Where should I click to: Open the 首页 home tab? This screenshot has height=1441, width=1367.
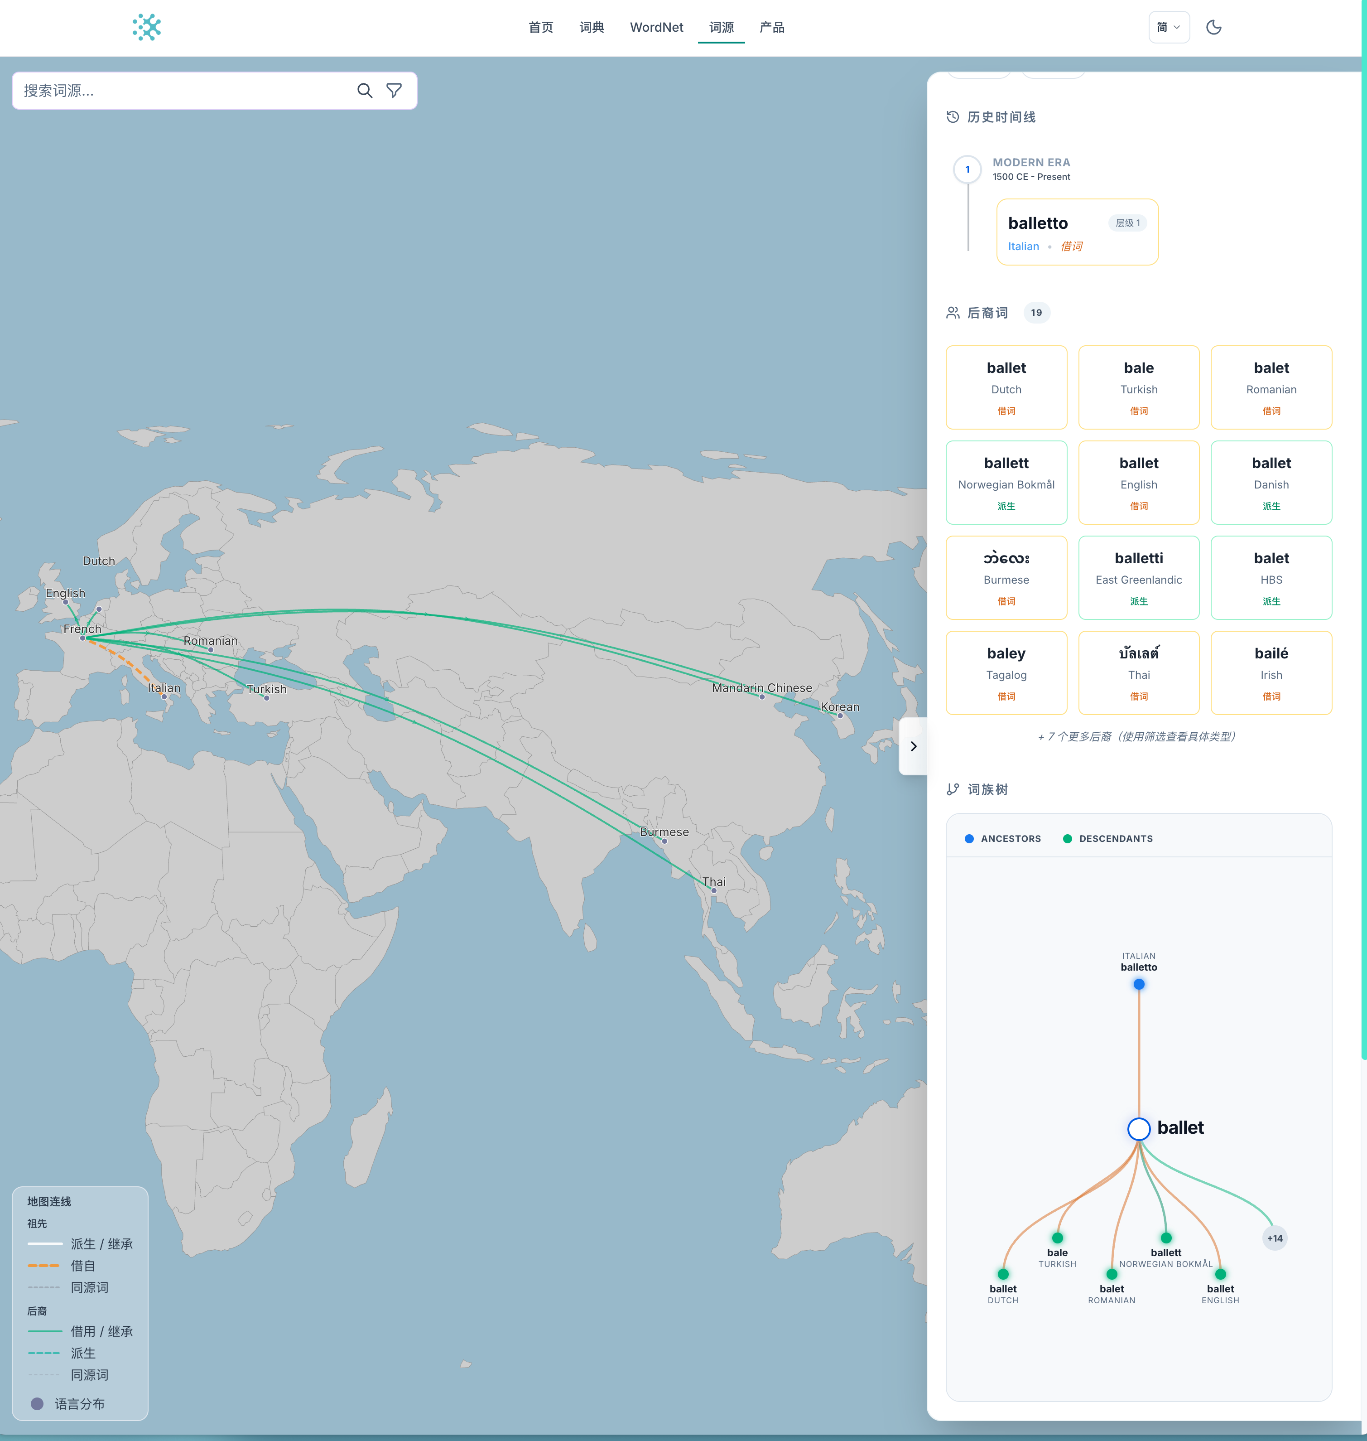click(541, 28)
